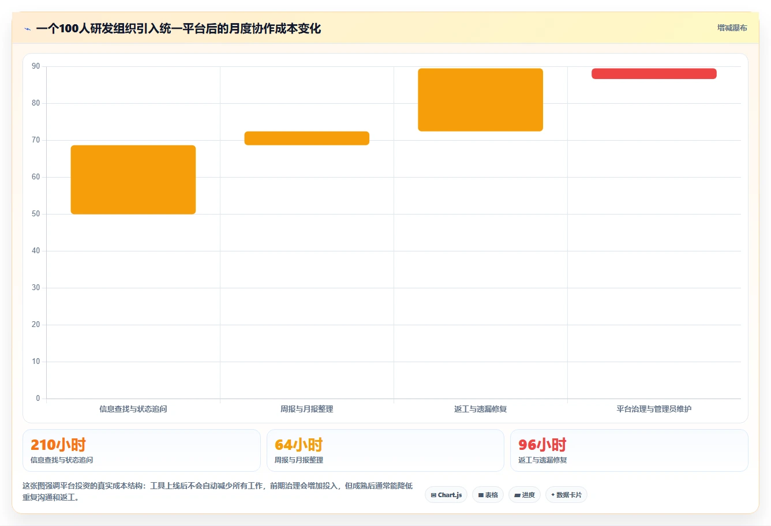Click the 96小时 stat card value
The height and width of the screenshot is (526, 771).
(x=542, y=445)
